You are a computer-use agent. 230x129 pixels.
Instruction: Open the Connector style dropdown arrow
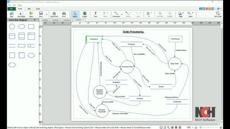click(122, 14)
